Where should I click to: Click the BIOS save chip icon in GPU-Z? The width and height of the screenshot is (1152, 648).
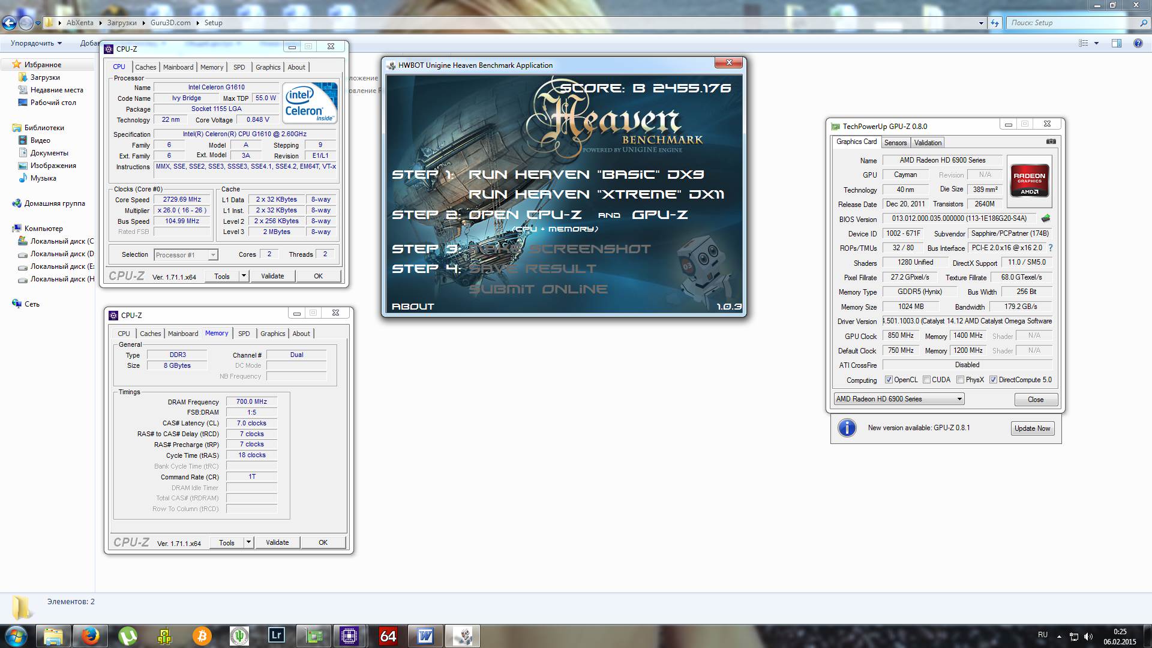[x=1046, y=218]
